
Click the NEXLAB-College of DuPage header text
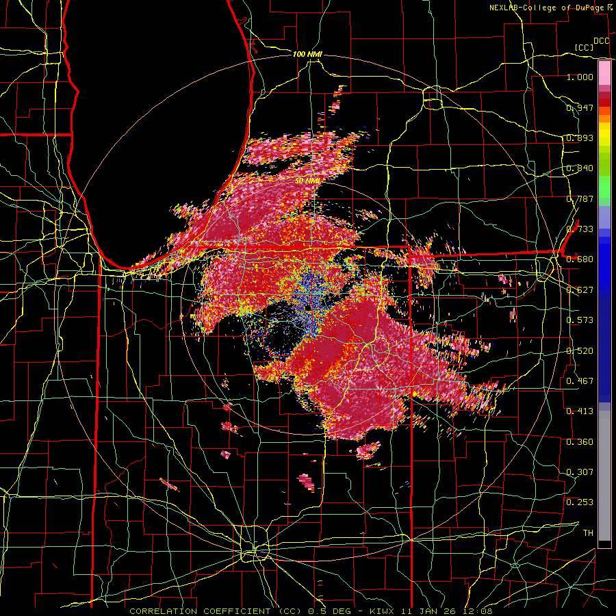coord(548,8)
